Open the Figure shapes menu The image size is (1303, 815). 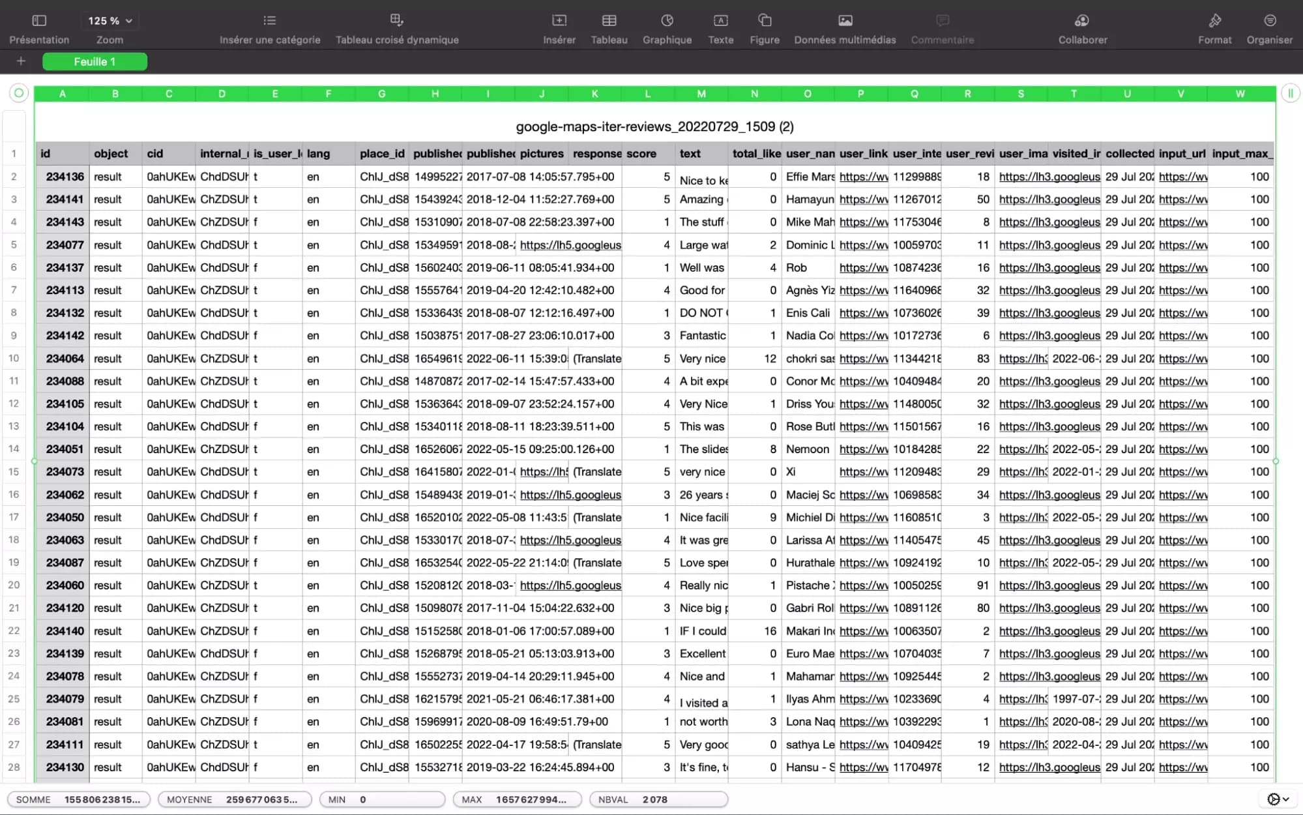point(765,28)
